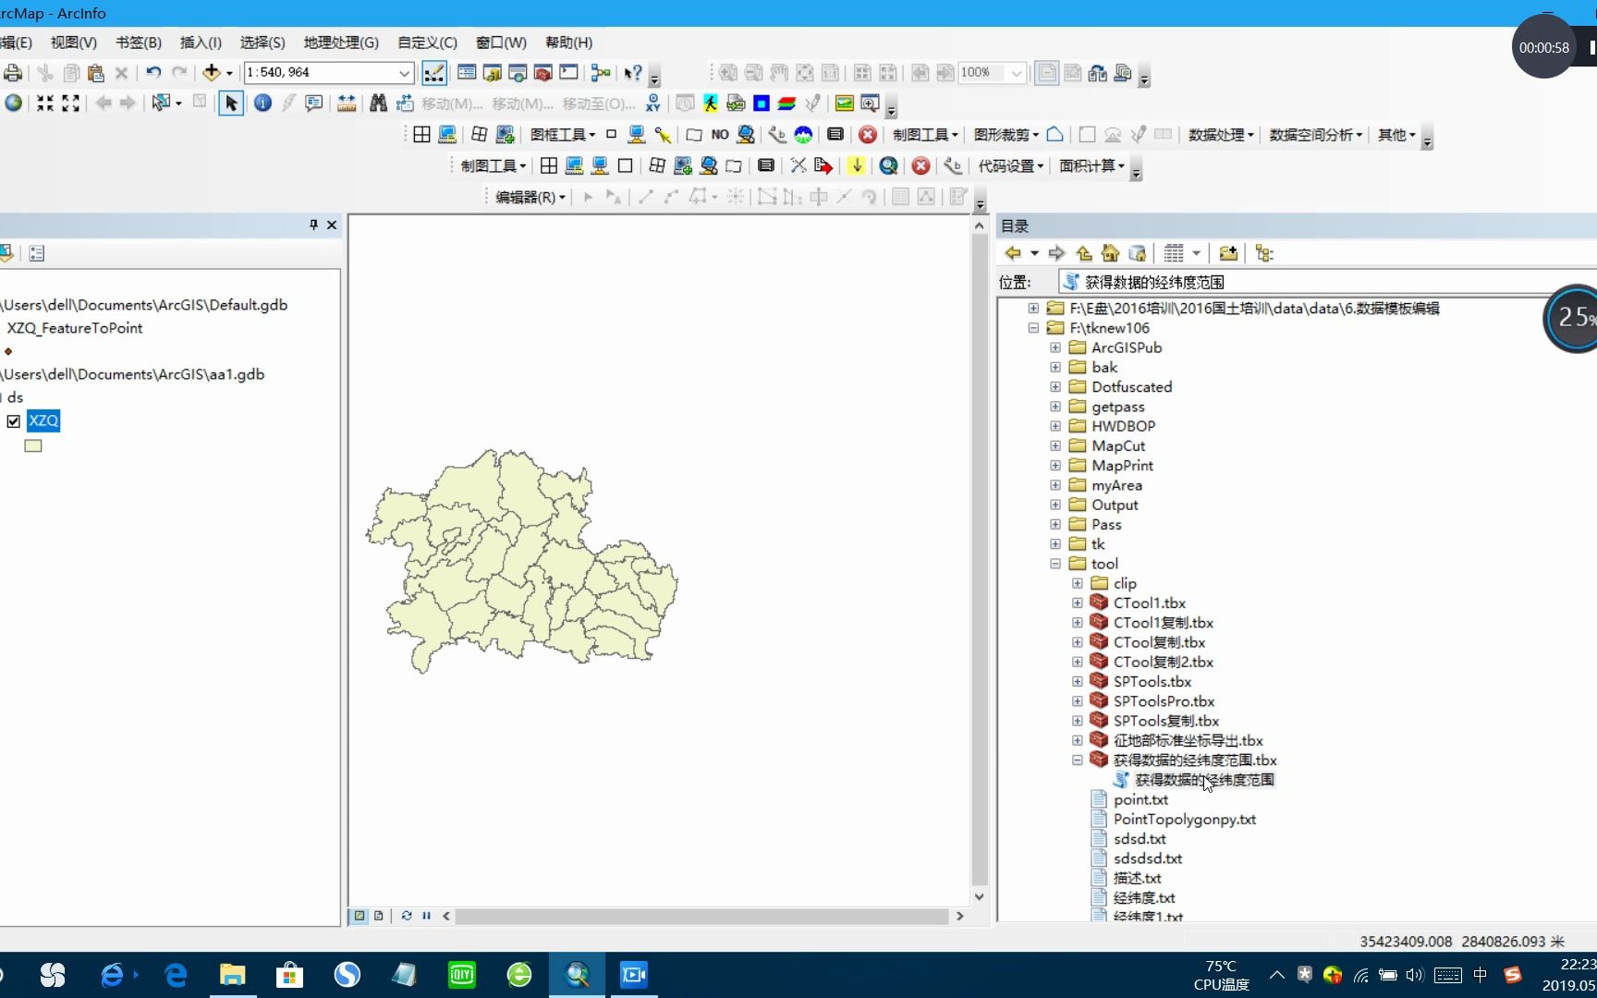
Task: Zoom to full extent of the map
Action: (x=13, y=103)
